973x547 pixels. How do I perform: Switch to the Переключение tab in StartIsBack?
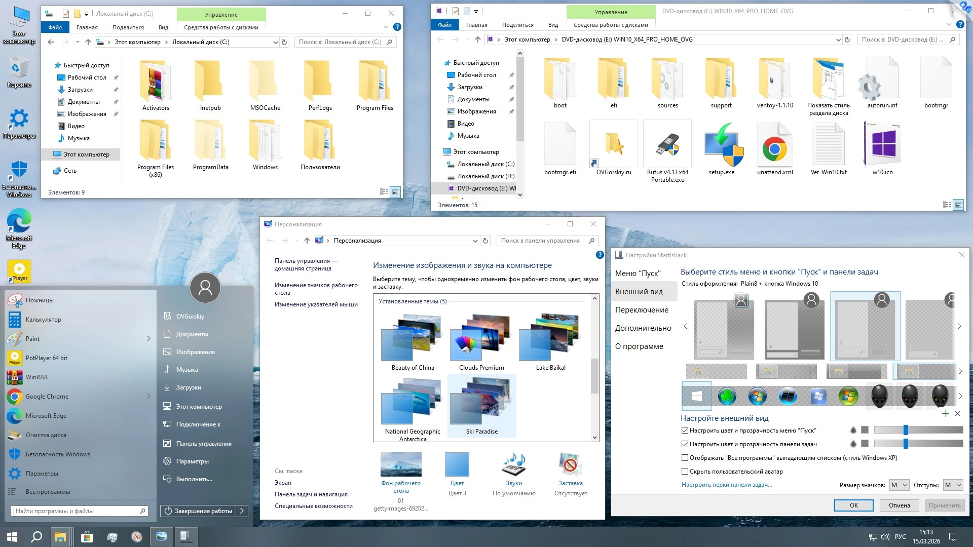click(642, 310)
